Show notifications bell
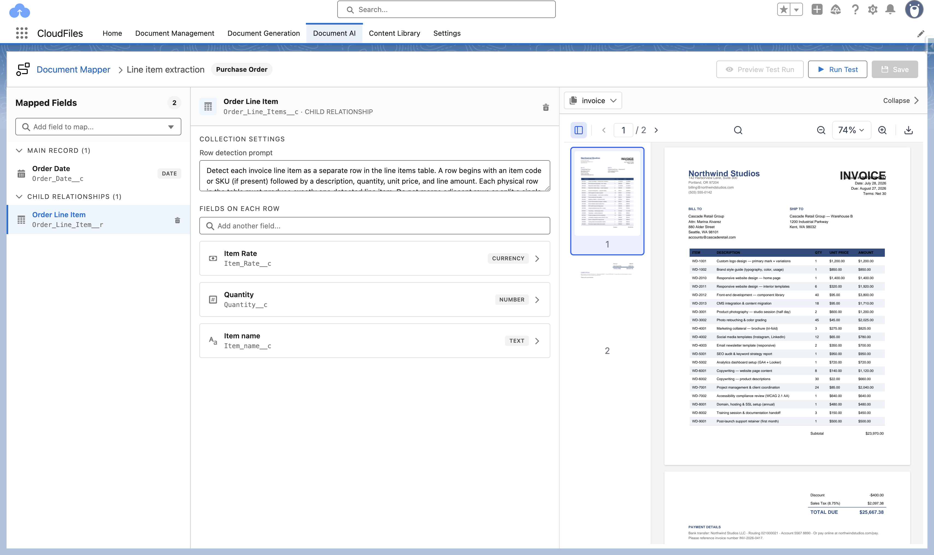Screen dimensions: 934x555 click(x=891, y=9)
